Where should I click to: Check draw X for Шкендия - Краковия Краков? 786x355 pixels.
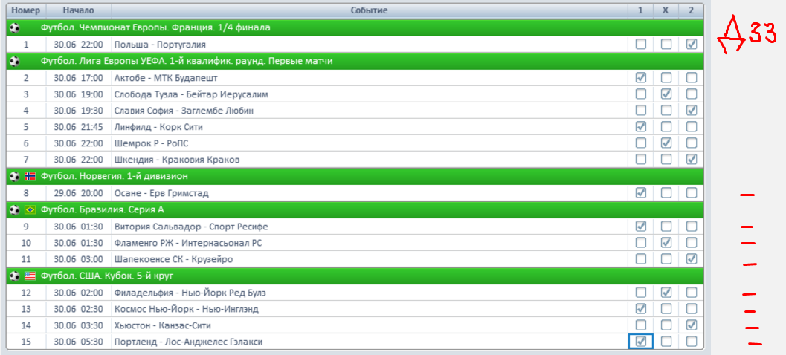[666, 160]
